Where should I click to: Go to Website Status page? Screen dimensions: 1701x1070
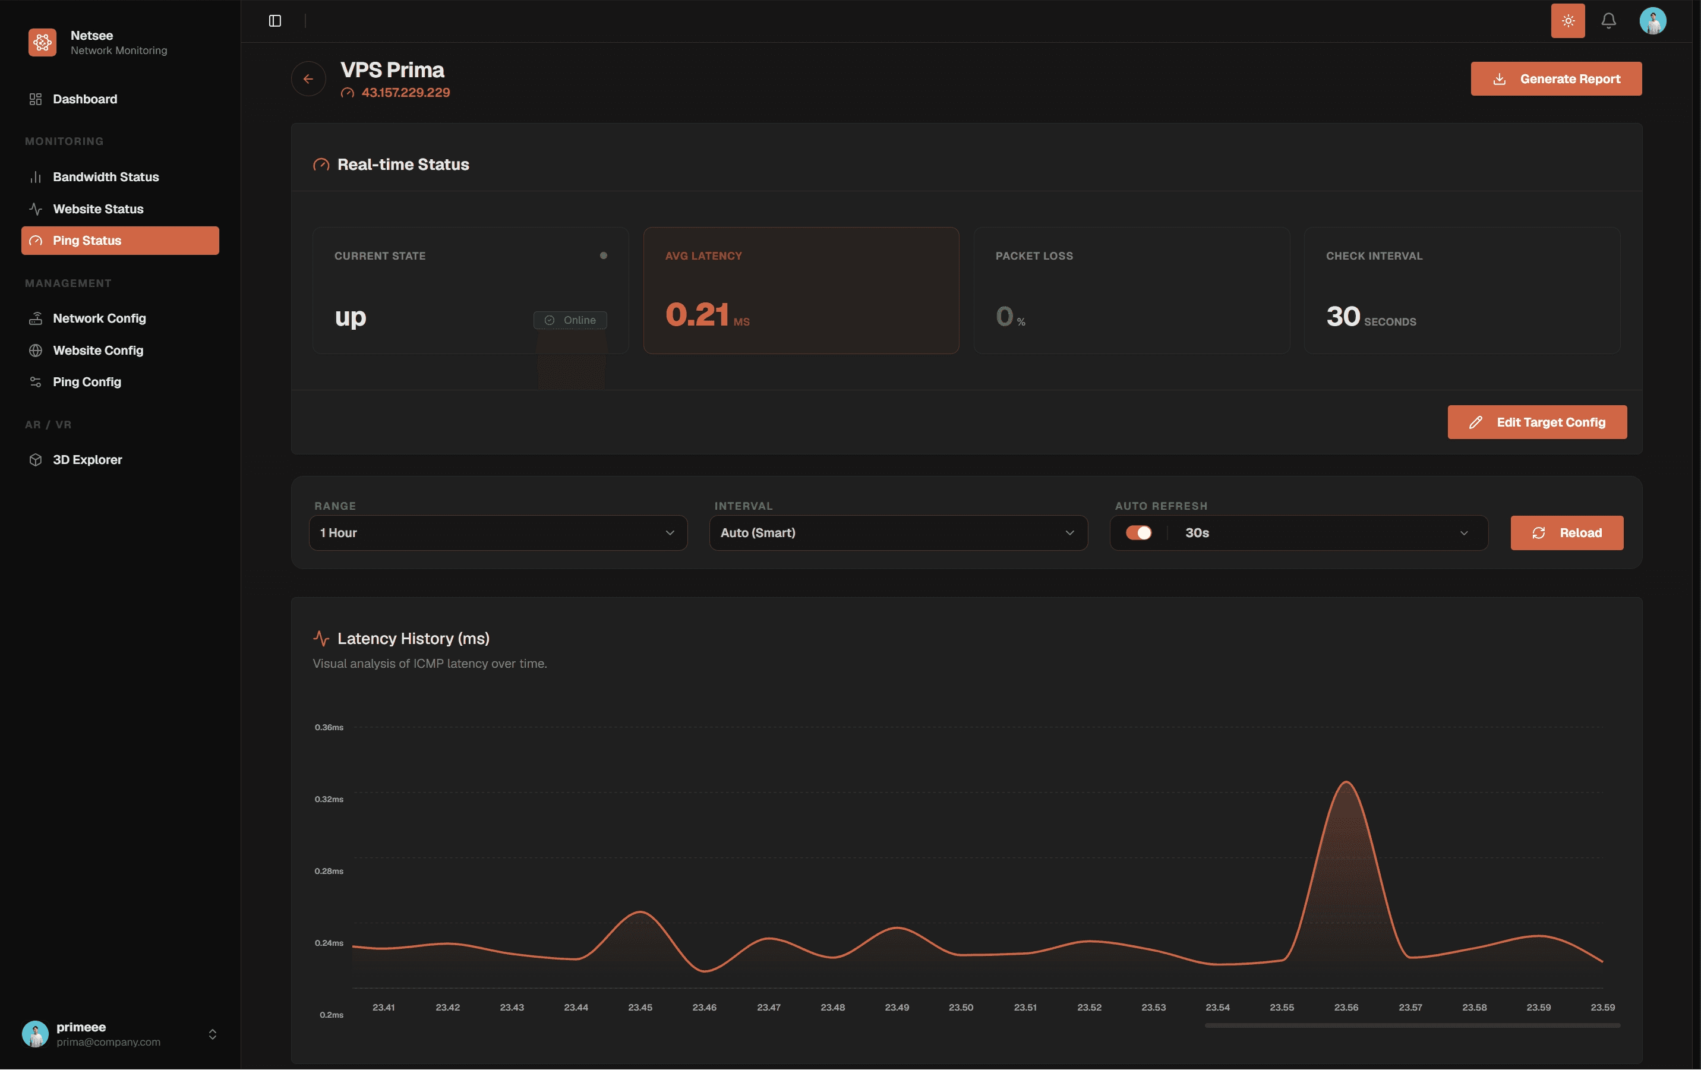120,209
